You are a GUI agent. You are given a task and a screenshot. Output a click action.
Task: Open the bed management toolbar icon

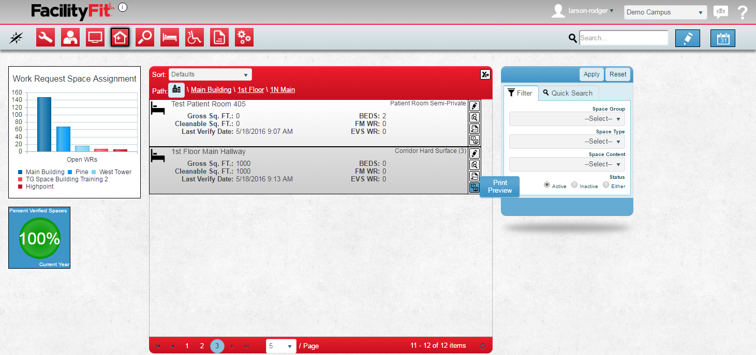(x=170, y=37)
